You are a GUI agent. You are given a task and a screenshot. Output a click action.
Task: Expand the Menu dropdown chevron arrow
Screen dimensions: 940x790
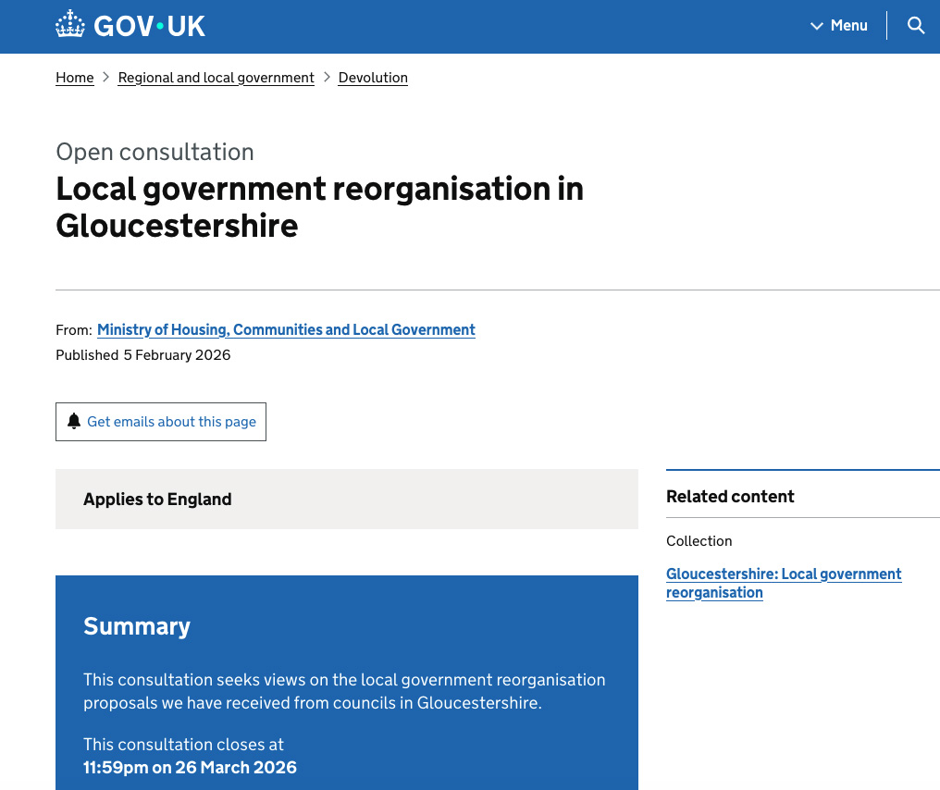pos(817,26)
